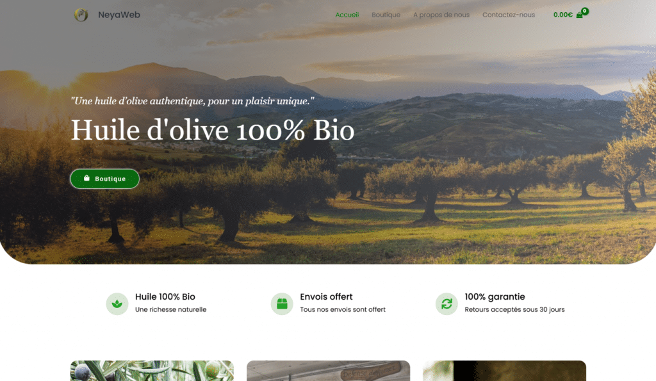Image resolution: width=656 pixels, height=381 pixels.
Task: Click the green Boutique hero button
Action: pos(104,179)
